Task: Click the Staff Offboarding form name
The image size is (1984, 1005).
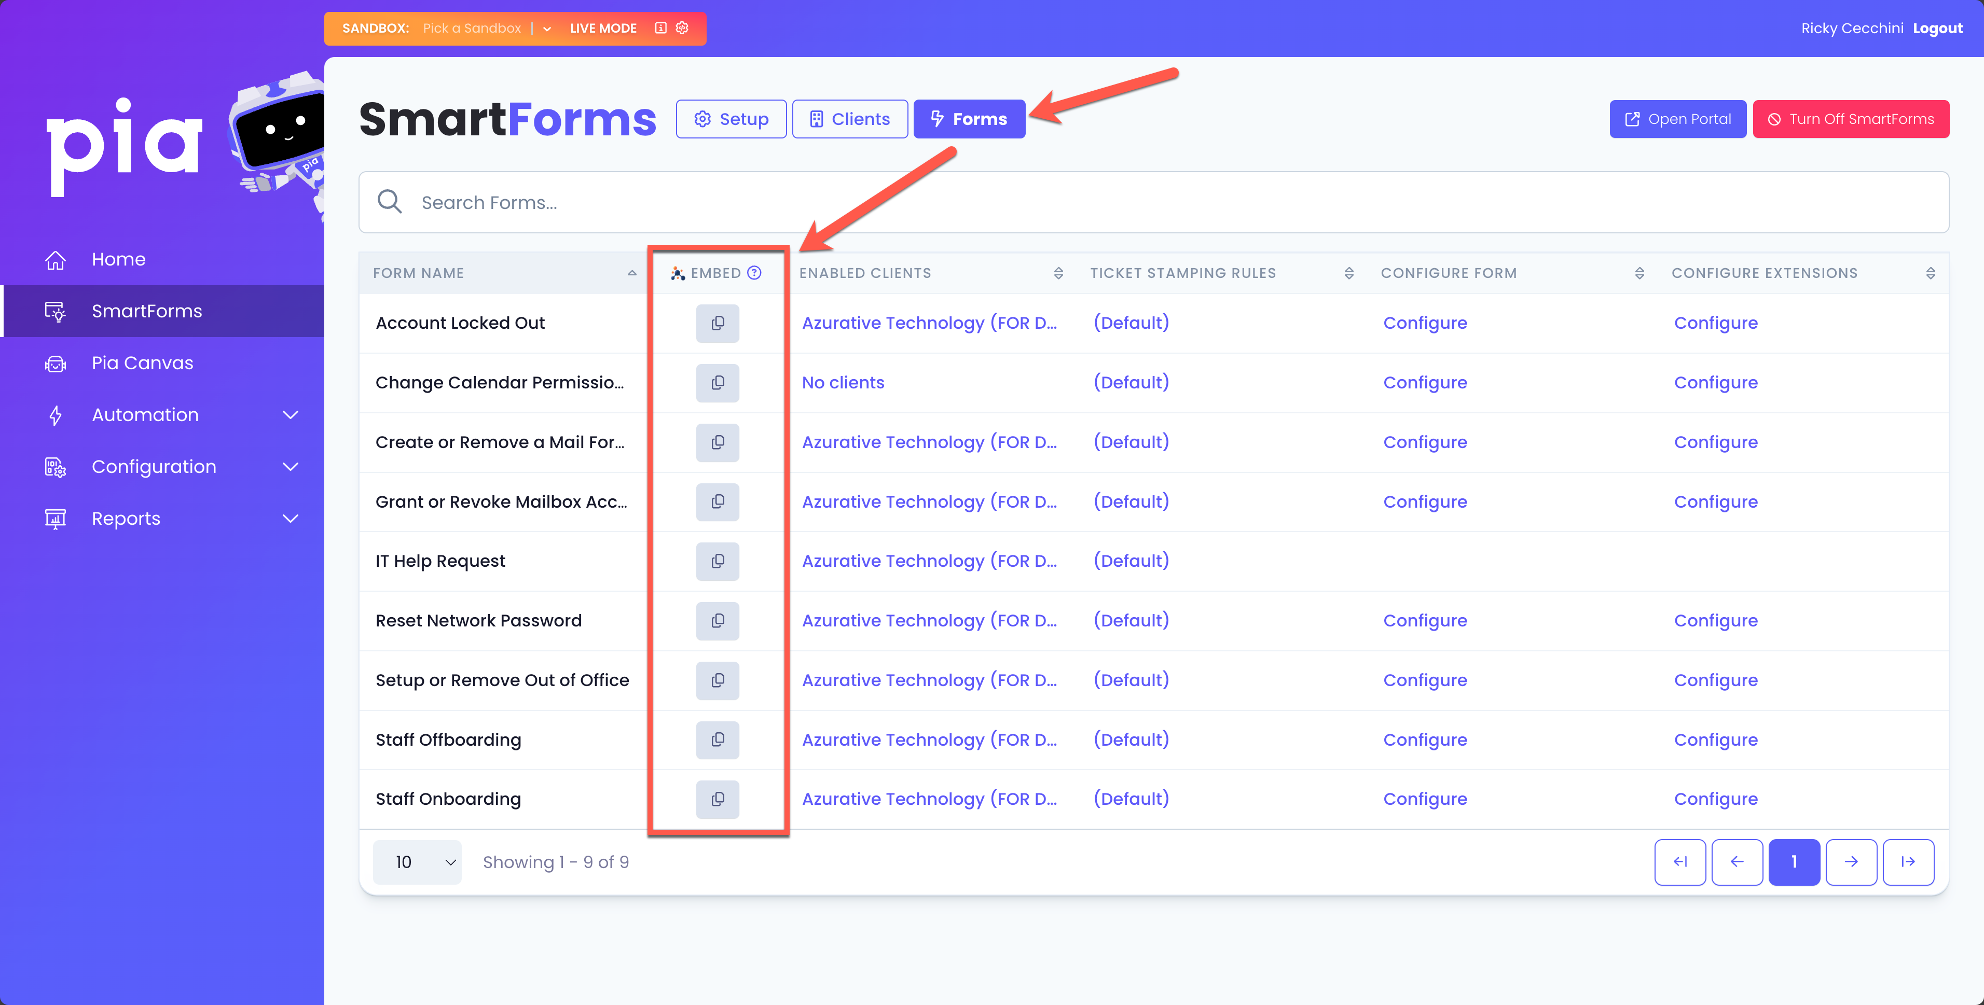Action: (x=448, y=739)
